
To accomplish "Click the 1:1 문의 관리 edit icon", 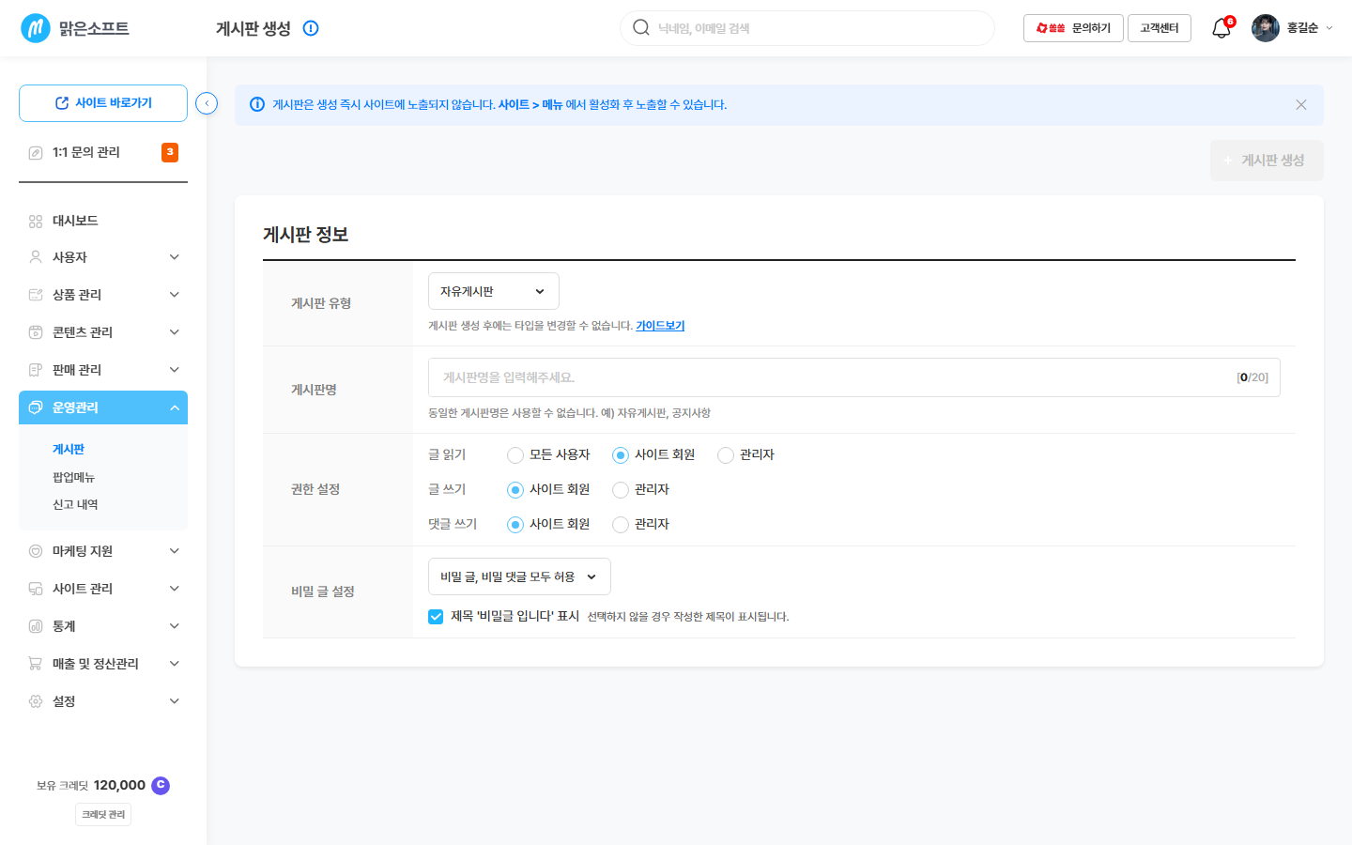I will click(x=36, y=152).
